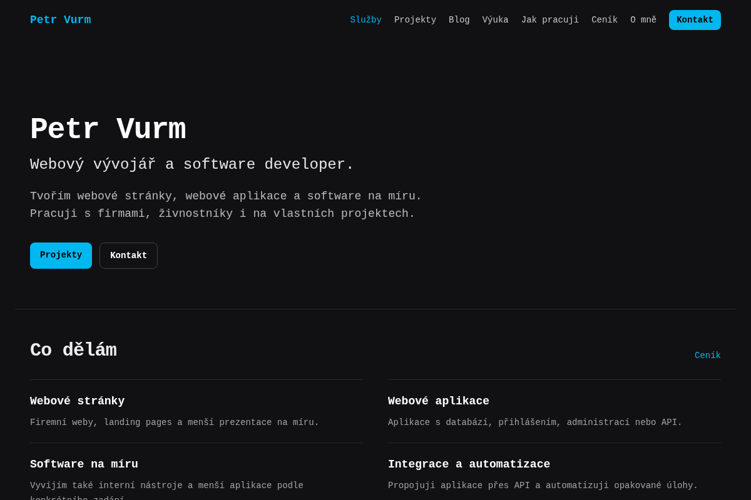Open the Blog navigation link
This screenshot has width=751, height=500.
pyautogui.click(x=459, y=20)
